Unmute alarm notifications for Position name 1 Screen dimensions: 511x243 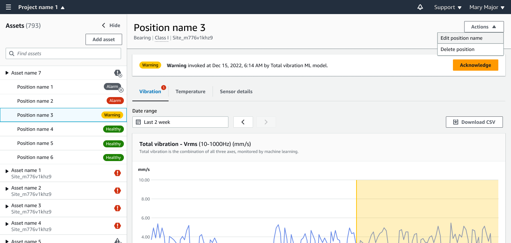pos(121,90)
